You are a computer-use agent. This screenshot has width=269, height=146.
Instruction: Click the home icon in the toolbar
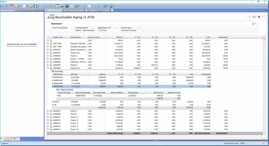[x=12, y=6]
